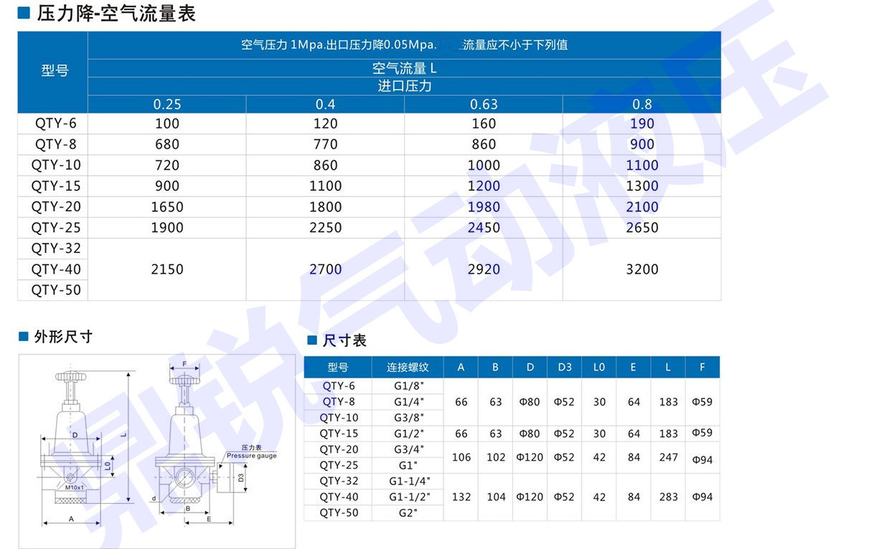Click blue square bullet beside 外形尺寸 heading
Image resolution: width=869 pixels, height=549 pixels.
pos(24,337)
